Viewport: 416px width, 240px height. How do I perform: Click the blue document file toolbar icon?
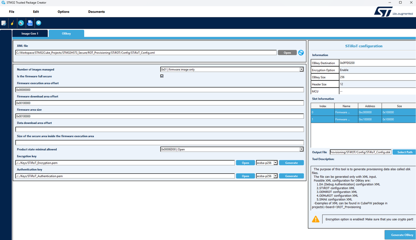click(x=30, y=23)
